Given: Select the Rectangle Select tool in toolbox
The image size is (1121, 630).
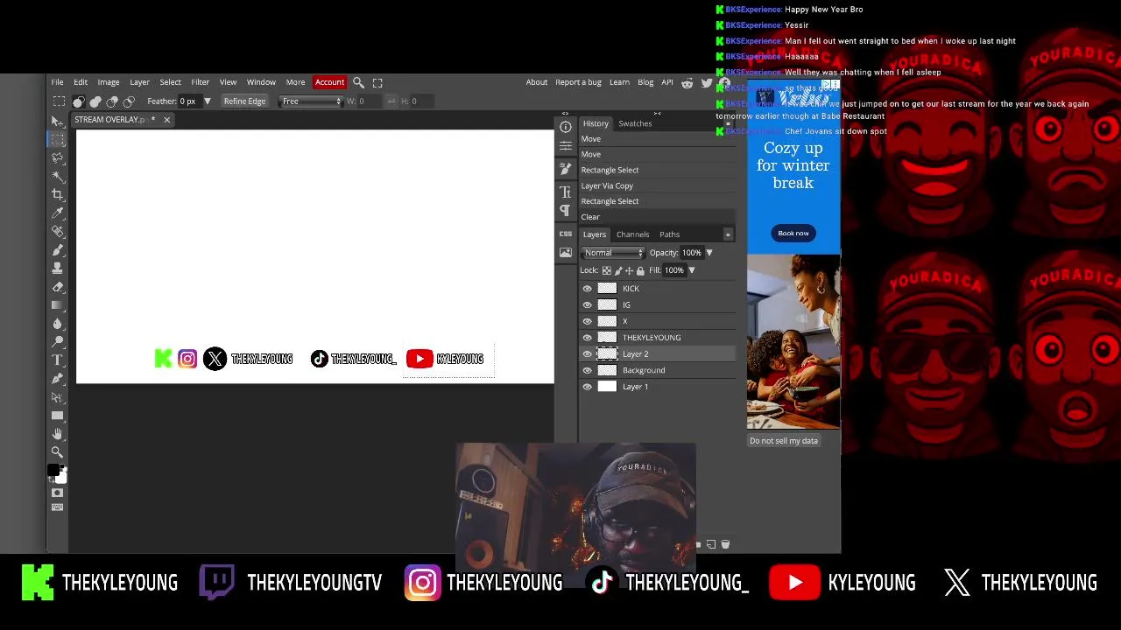Looking at the screenshot, I should click(57, 139).
